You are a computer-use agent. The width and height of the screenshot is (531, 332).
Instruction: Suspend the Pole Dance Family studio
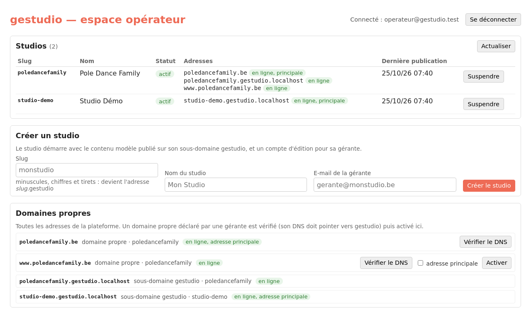click(483, 76)
